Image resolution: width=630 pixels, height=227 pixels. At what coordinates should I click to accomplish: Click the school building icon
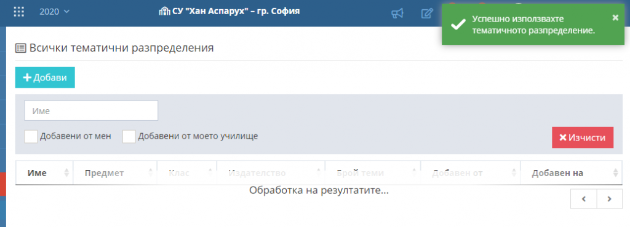pyautogui.click(x=165, y=11)
